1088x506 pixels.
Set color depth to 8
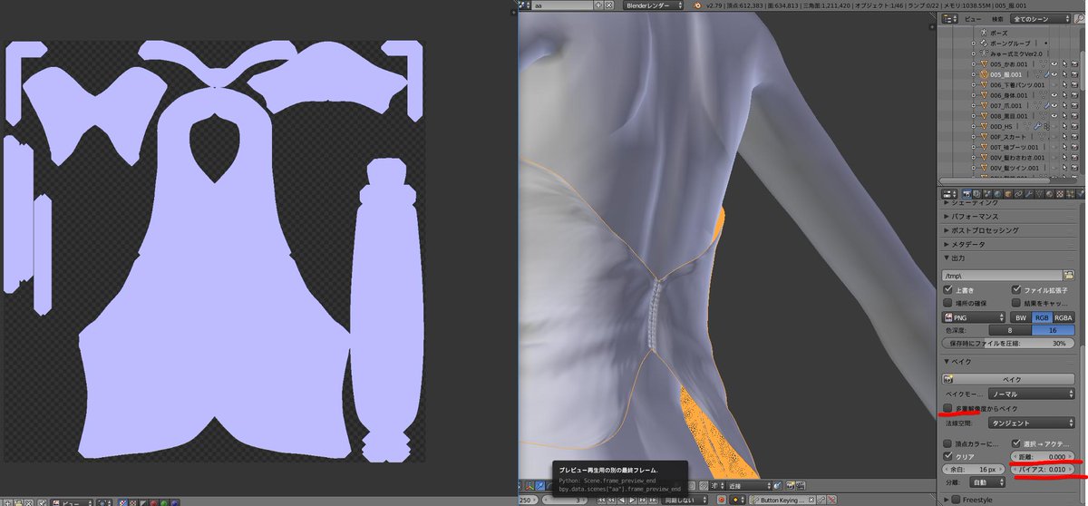1009,331
